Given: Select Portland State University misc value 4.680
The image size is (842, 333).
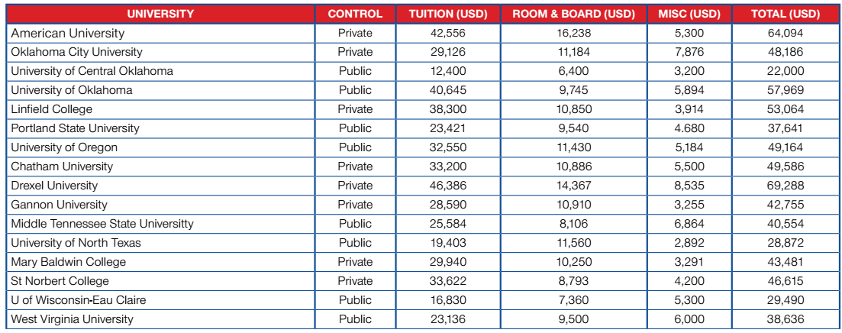Looking at the screenshot, I should (689, 128).
